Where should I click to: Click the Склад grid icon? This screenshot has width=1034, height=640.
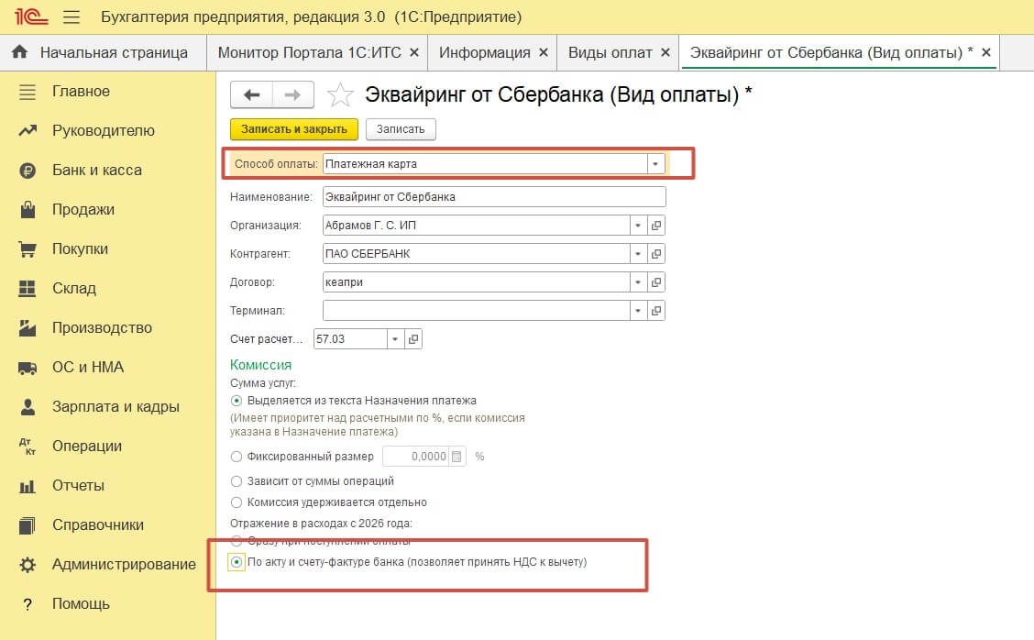coord(27,288)
